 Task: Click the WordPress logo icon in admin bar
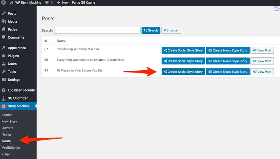[4, 3]
